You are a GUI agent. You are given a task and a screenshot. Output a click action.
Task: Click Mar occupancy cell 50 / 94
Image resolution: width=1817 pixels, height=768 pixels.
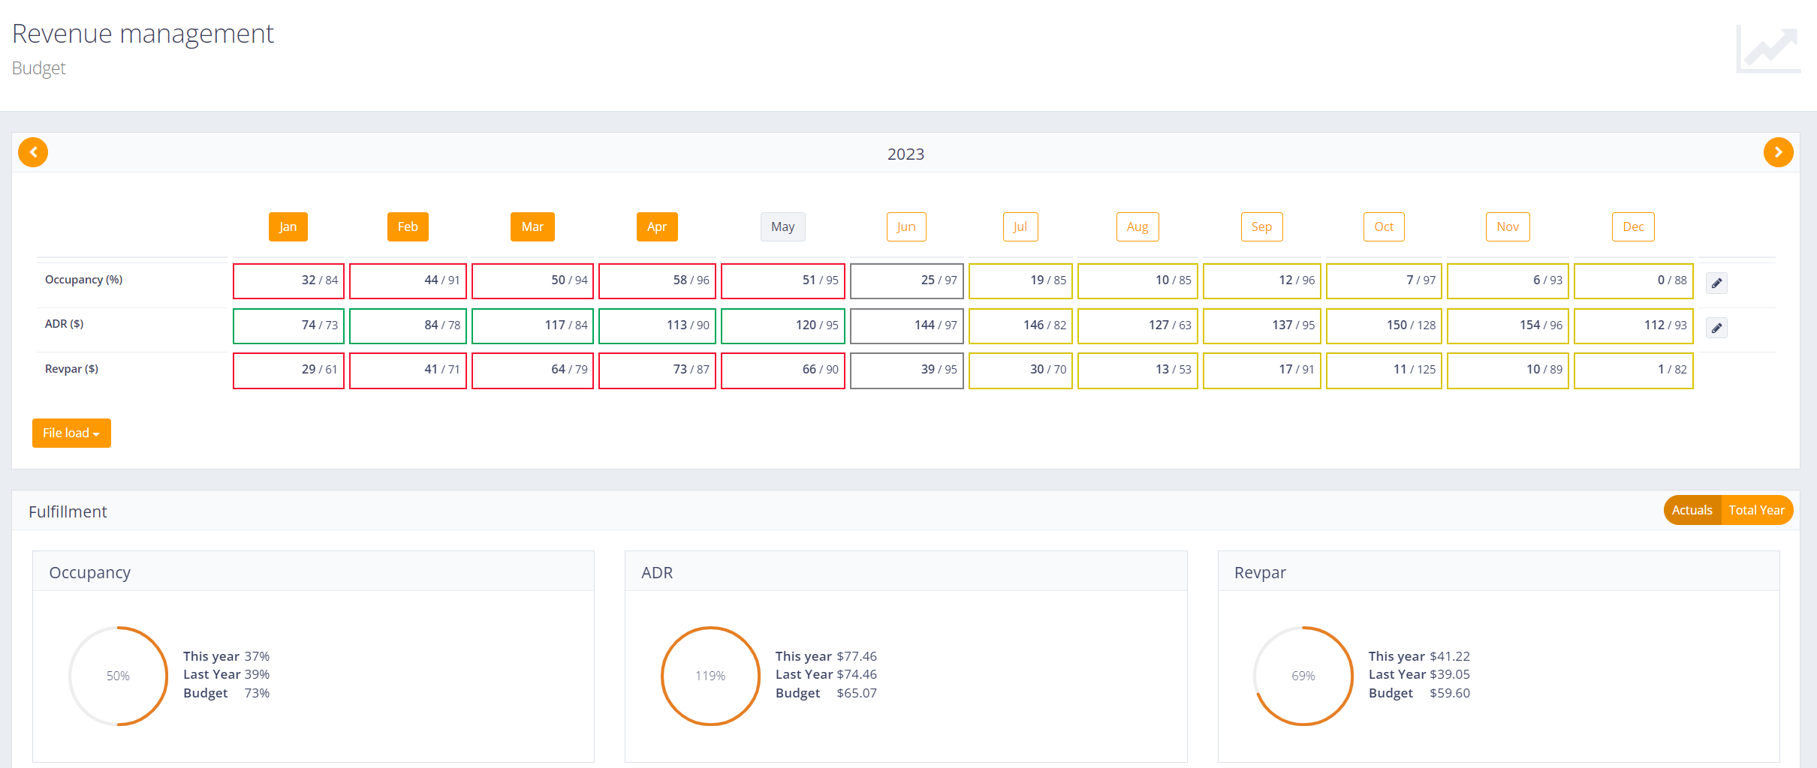point(532,280)
